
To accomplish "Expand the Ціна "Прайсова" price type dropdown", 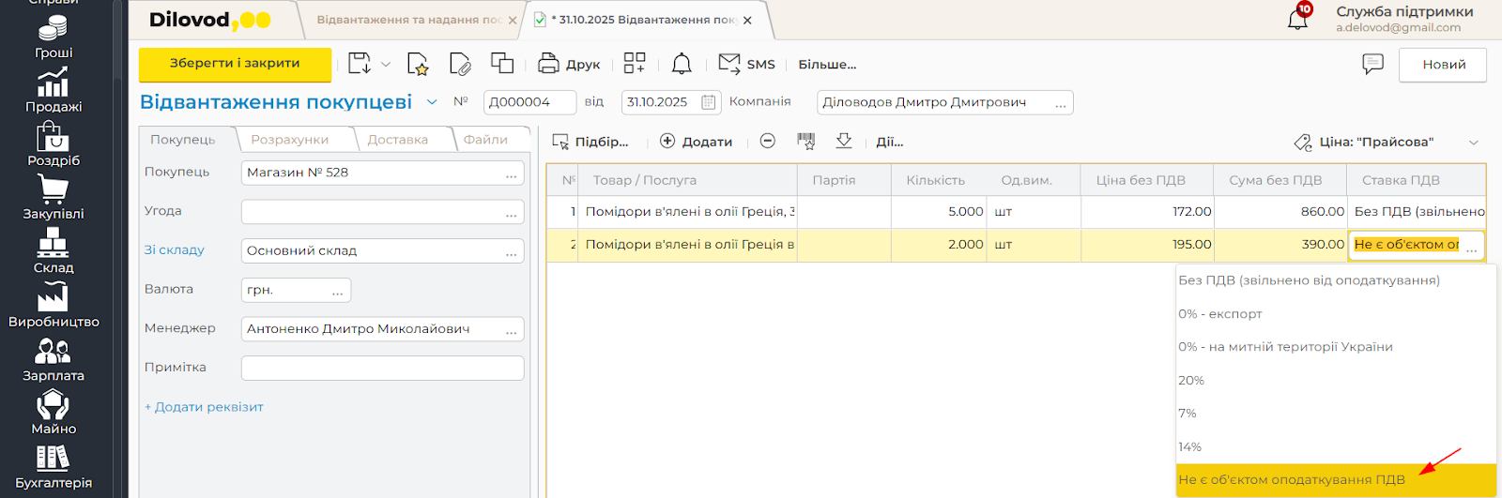I will pos(1474,143).
